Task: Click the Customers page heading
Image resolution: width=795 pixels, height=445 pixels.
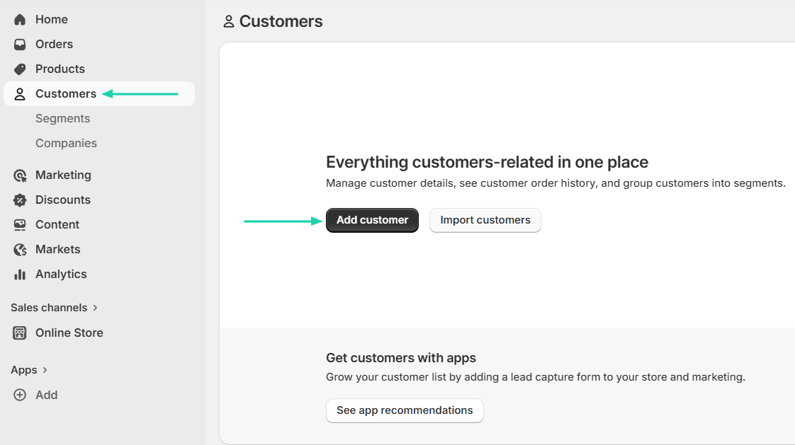Action: 281,21
